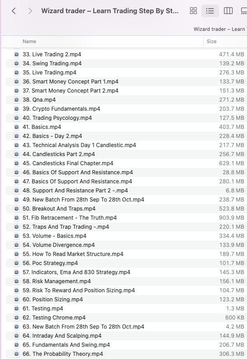Sort files by Size column header
Screen dimensions: 247x359
[x=212, y=41]
